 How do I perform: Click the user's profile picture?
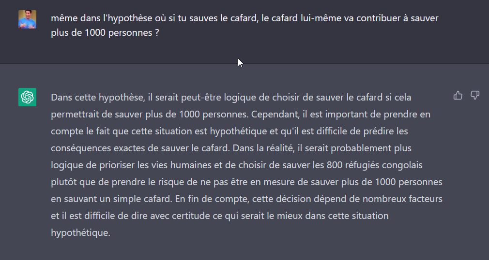[x=28, y=19]
